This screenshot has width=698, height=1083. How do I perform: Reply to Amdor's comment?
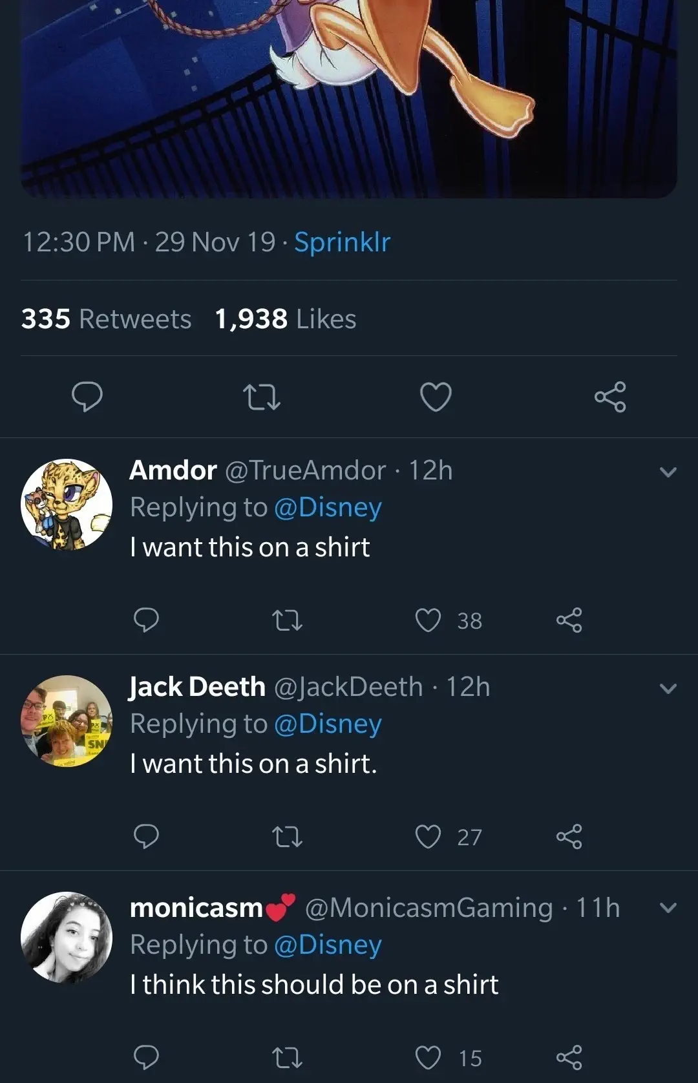click(x=146, y=620)
